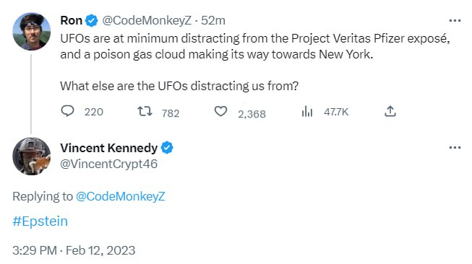This screenshot has width=472, height=264.
Task: Click the @VincentCrypt46 handle
Action: pos(108,164)
